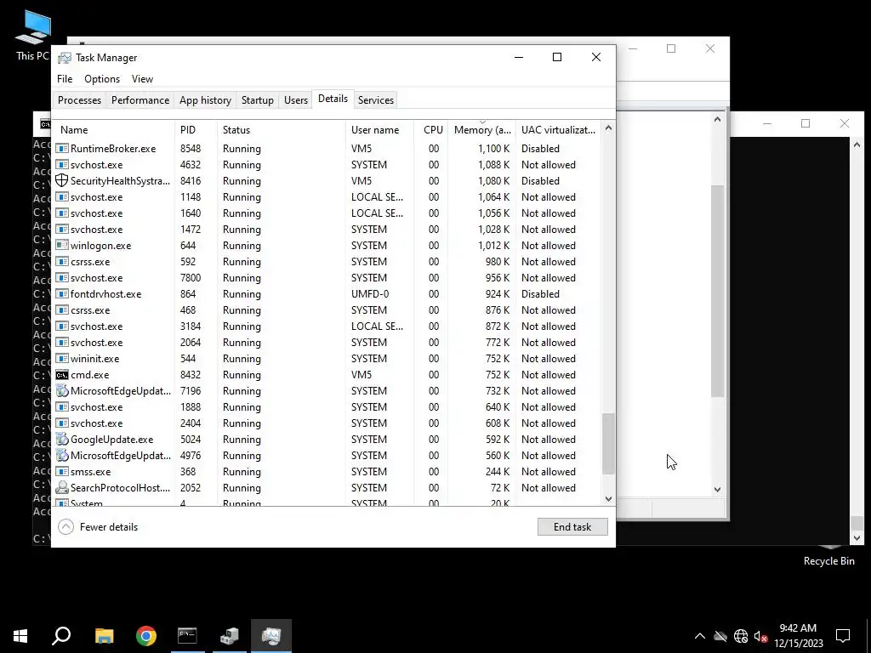Click the clock showing 9:42 AM
871x653 pixels.
coord(798,628)
